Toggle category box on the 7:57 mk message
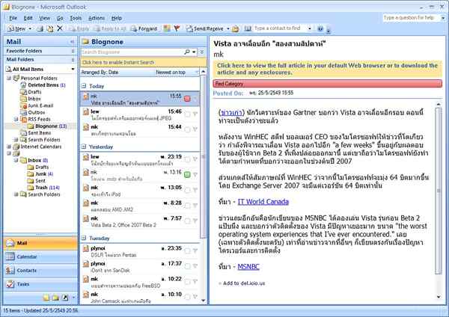This screenshot has width=449, height=317. click(187, 221)
